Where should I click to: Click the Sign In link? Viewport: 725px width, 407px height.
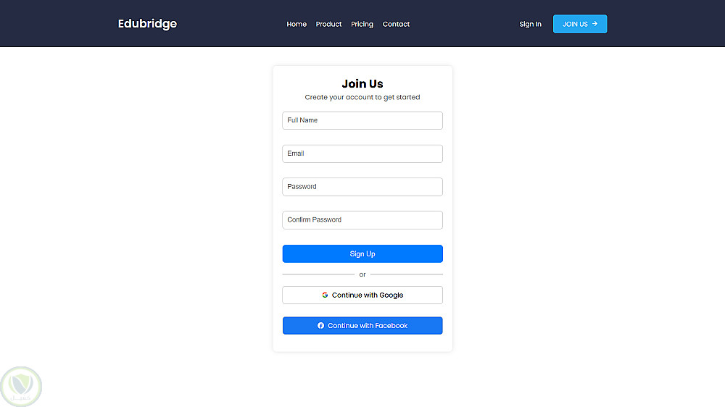(x=530, y=24)
